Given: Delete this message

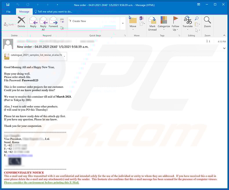Looking at the screenshot, I should [21, 22].
